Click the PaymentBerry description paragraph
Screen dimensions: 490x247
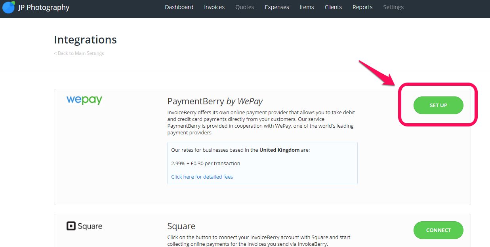(261, 123)
